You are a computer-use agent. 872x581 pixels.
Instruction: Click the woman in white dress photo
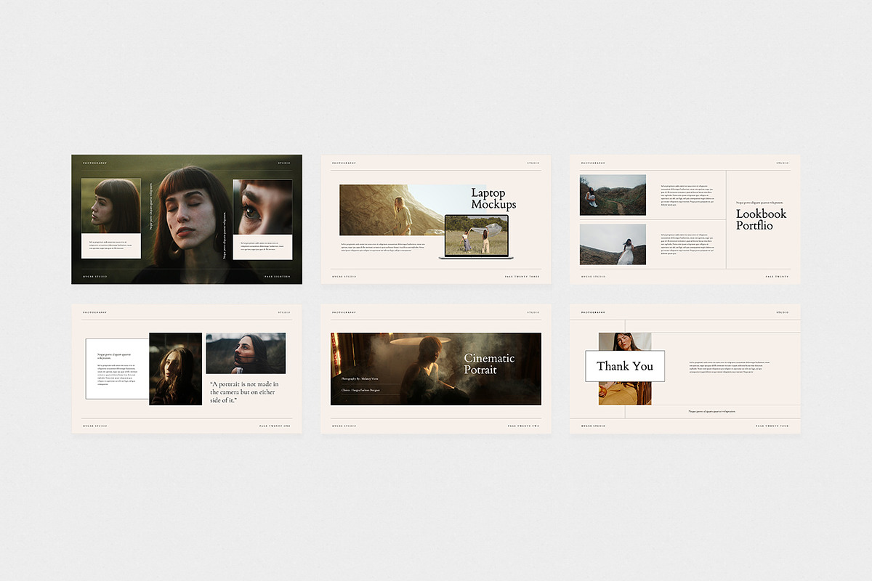point(613,244)
